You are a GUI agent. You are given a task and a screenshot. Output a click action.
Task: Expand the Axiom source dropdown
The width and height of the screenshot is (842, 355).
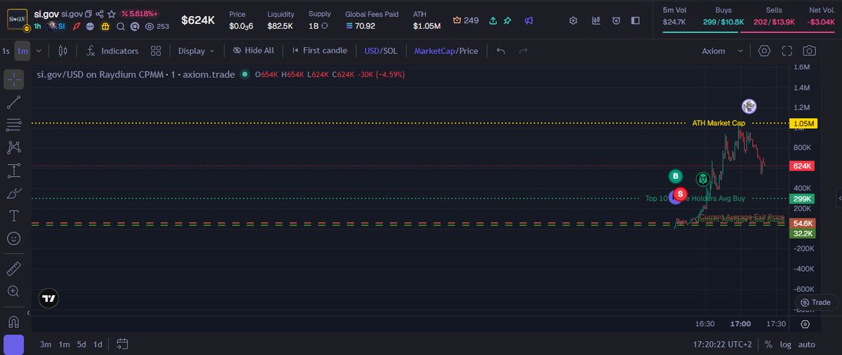point(723,51)
